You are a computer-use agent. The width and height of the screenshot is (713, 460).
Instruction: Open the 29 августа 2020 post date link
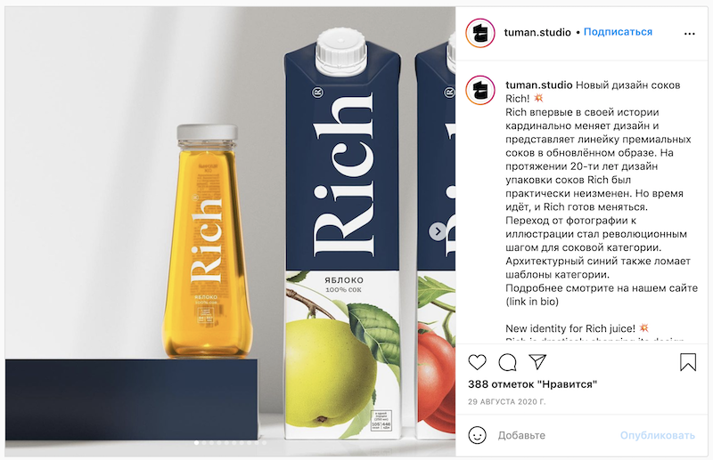506,402
